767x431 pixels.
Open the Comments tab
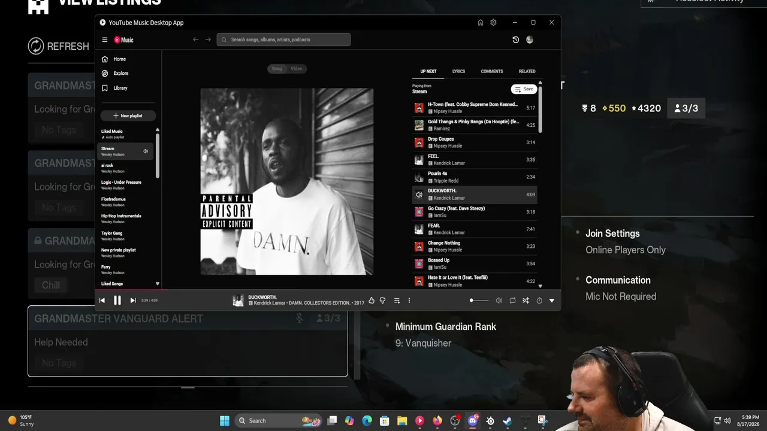492,71
